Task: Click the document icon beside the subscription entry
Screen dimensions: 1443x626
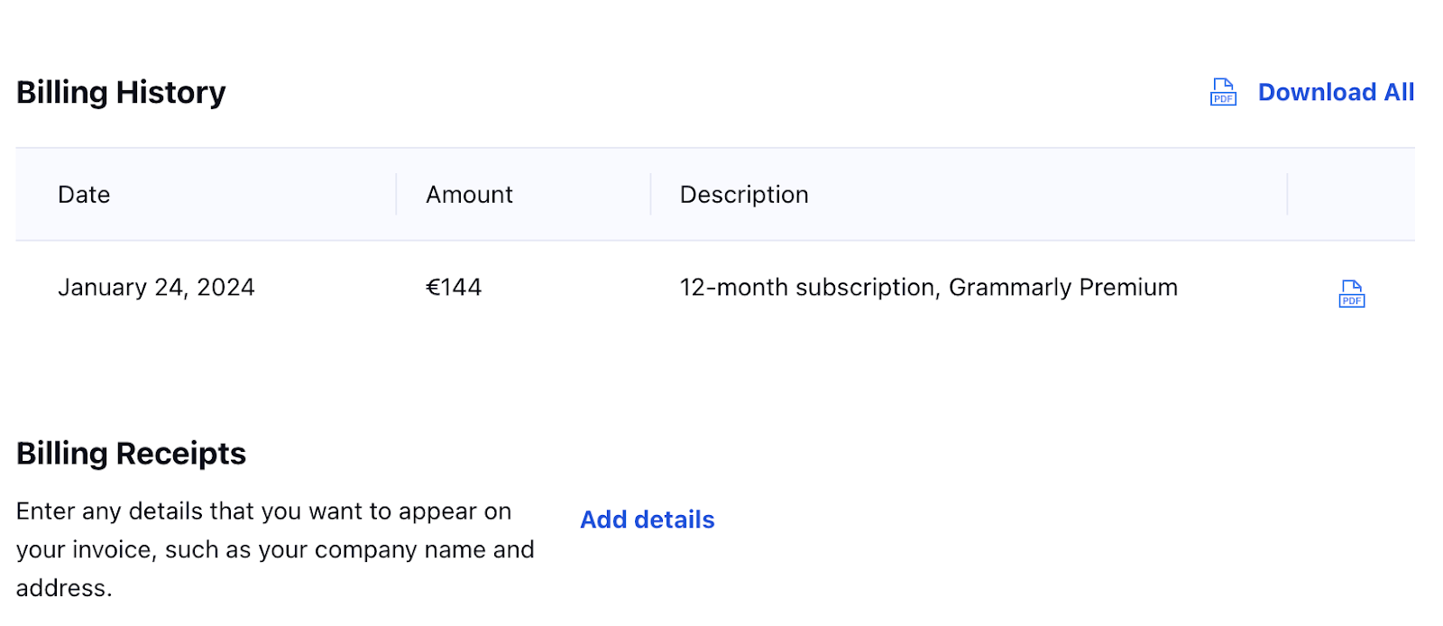Action: click(1350, 293)
